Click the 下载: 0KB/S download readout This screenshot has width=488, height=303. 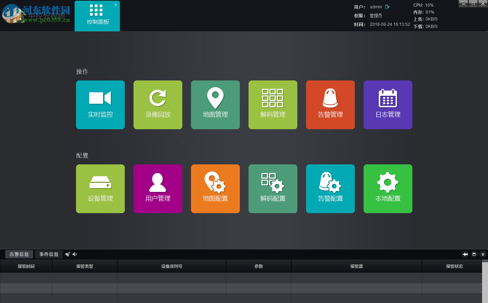(x=425, y=26)
